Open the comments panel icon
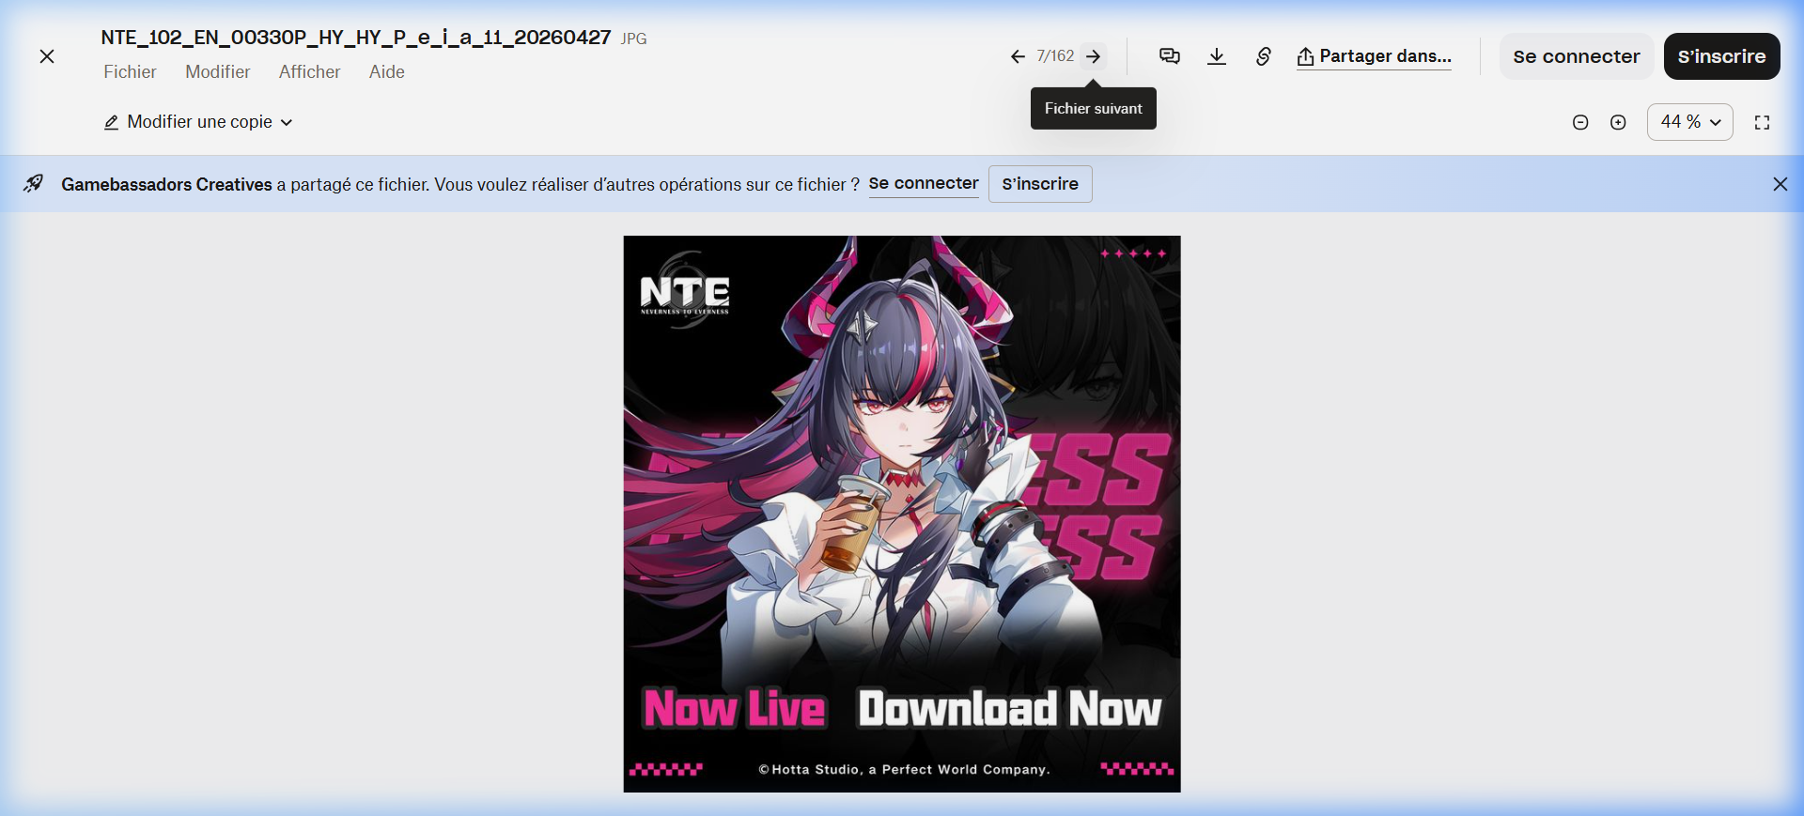Image resolution: width=1804 pixels, height=816 pixels. (1170, 56)
